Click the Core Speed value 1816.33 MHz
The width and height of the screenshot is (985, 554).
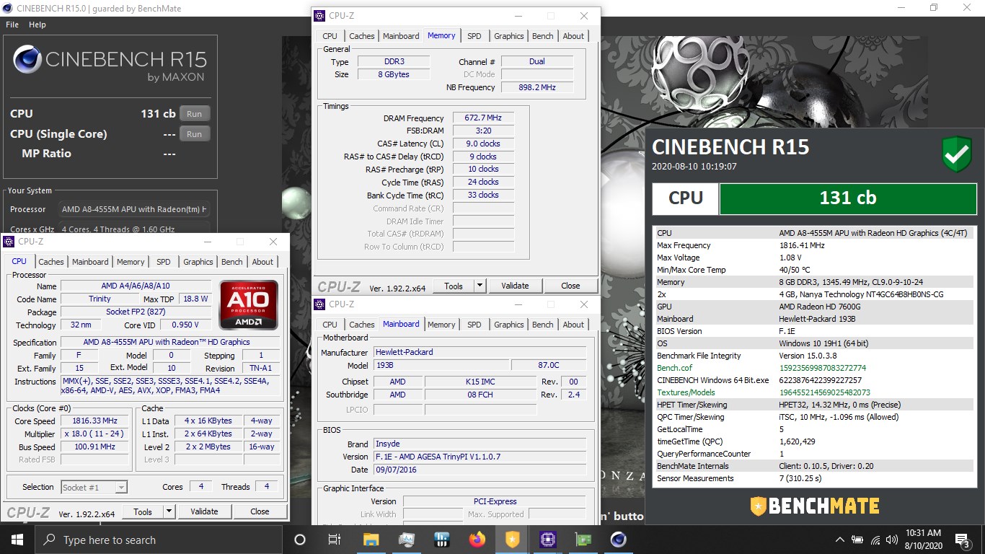[x=94, y=421]
